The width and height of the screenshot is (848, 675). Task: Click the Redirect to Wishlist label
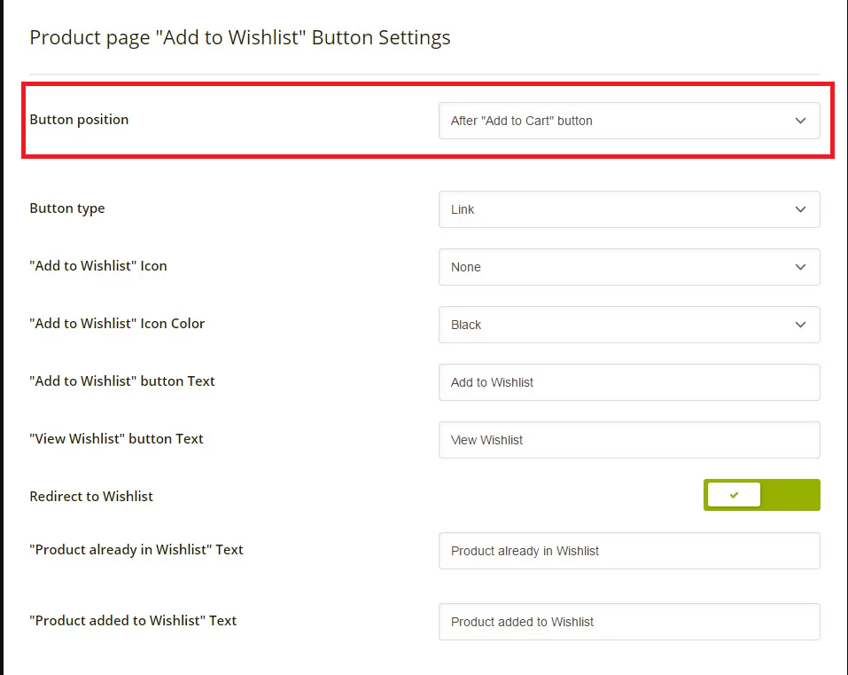tap(91, 497)
